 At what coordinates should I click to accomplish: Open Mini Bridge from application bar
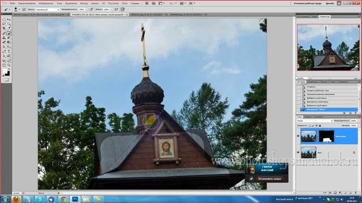pos(153,3)
